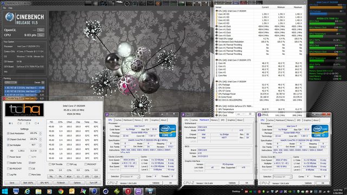Click the Core #0 Clock sensor icon in HWiNFO
This screenshot has width=347, height=195.
pos(217,27)
